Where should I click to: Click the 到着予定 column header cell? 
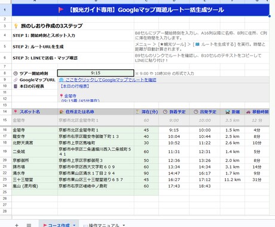[174, 112]
